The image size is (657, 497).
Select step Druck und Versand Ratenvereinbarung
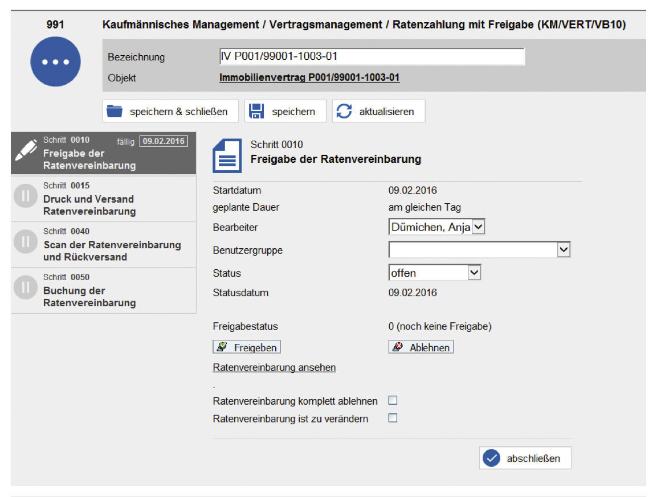coord(88,205)
